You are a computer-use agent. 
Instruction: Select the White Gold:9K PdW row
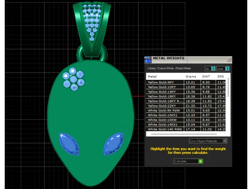[x=186, y=111]
